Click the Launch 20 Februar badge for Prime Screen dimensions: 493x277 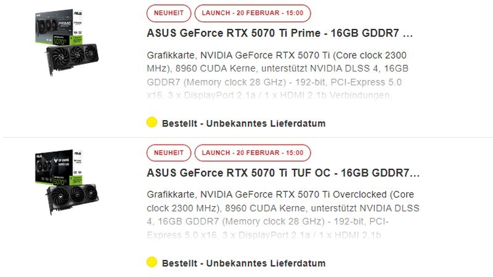tap(253, 13)
